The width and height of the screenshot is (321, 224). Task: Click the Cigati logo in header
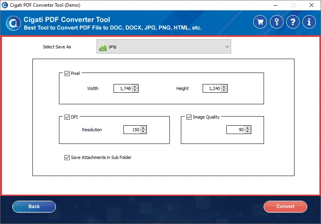coord(13,23)
